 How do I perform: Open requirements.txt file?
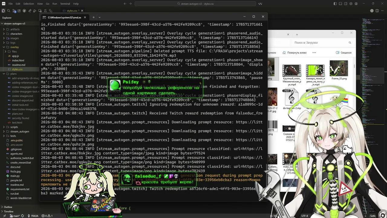click(x=20, y=189)
